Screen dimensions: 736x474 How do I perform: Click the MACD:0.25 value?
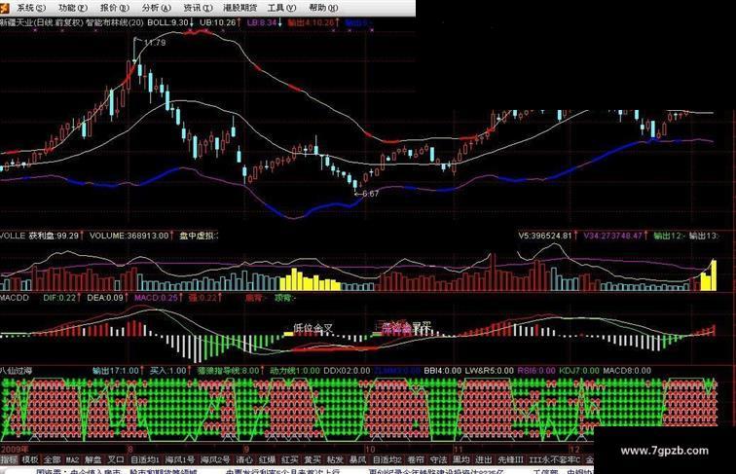(159, 298)
